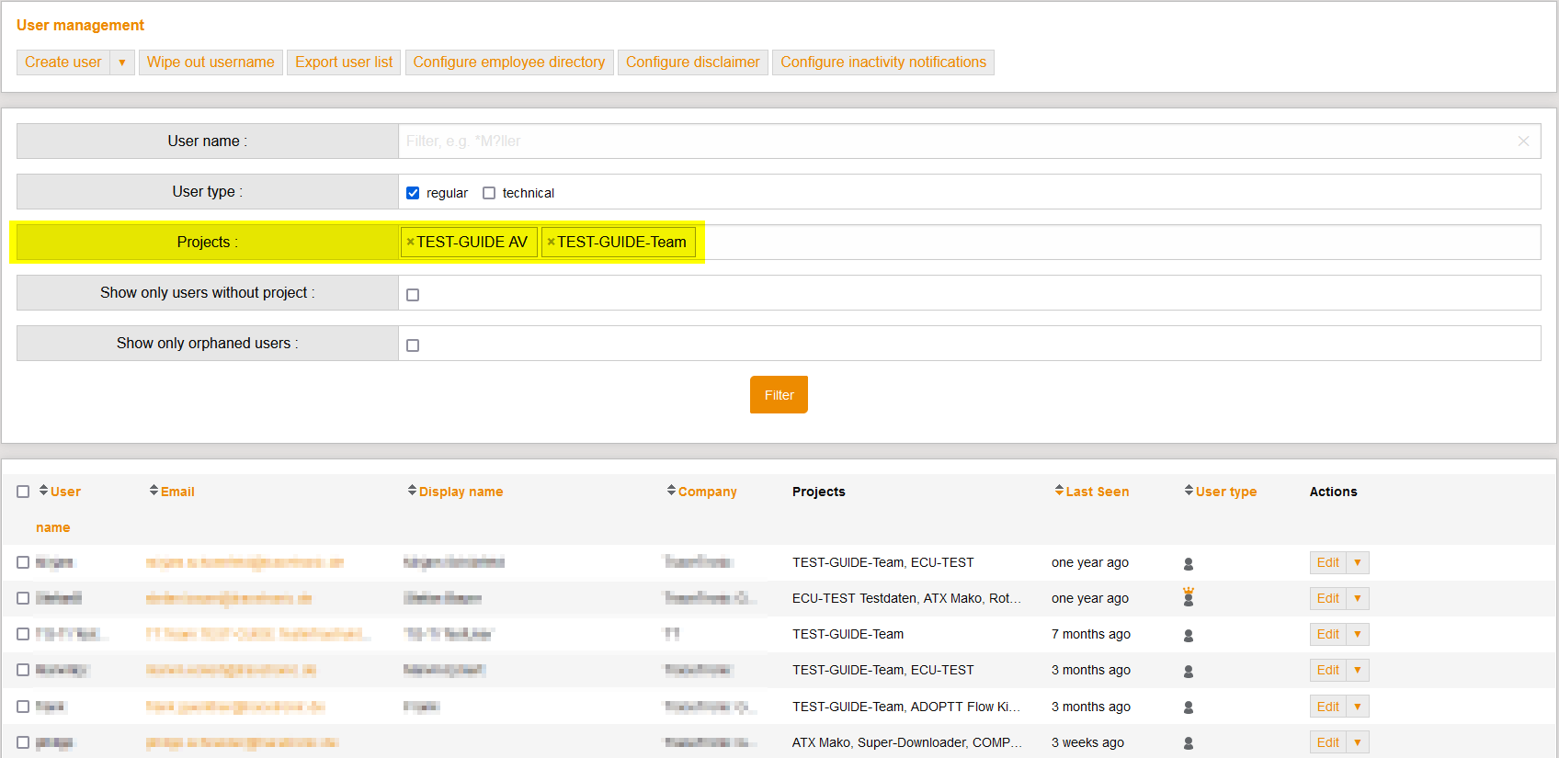Expand Edit dropdown for ECU-TEST Testdaten row
1559x758 pixels.
click(x=1358, y=598)
